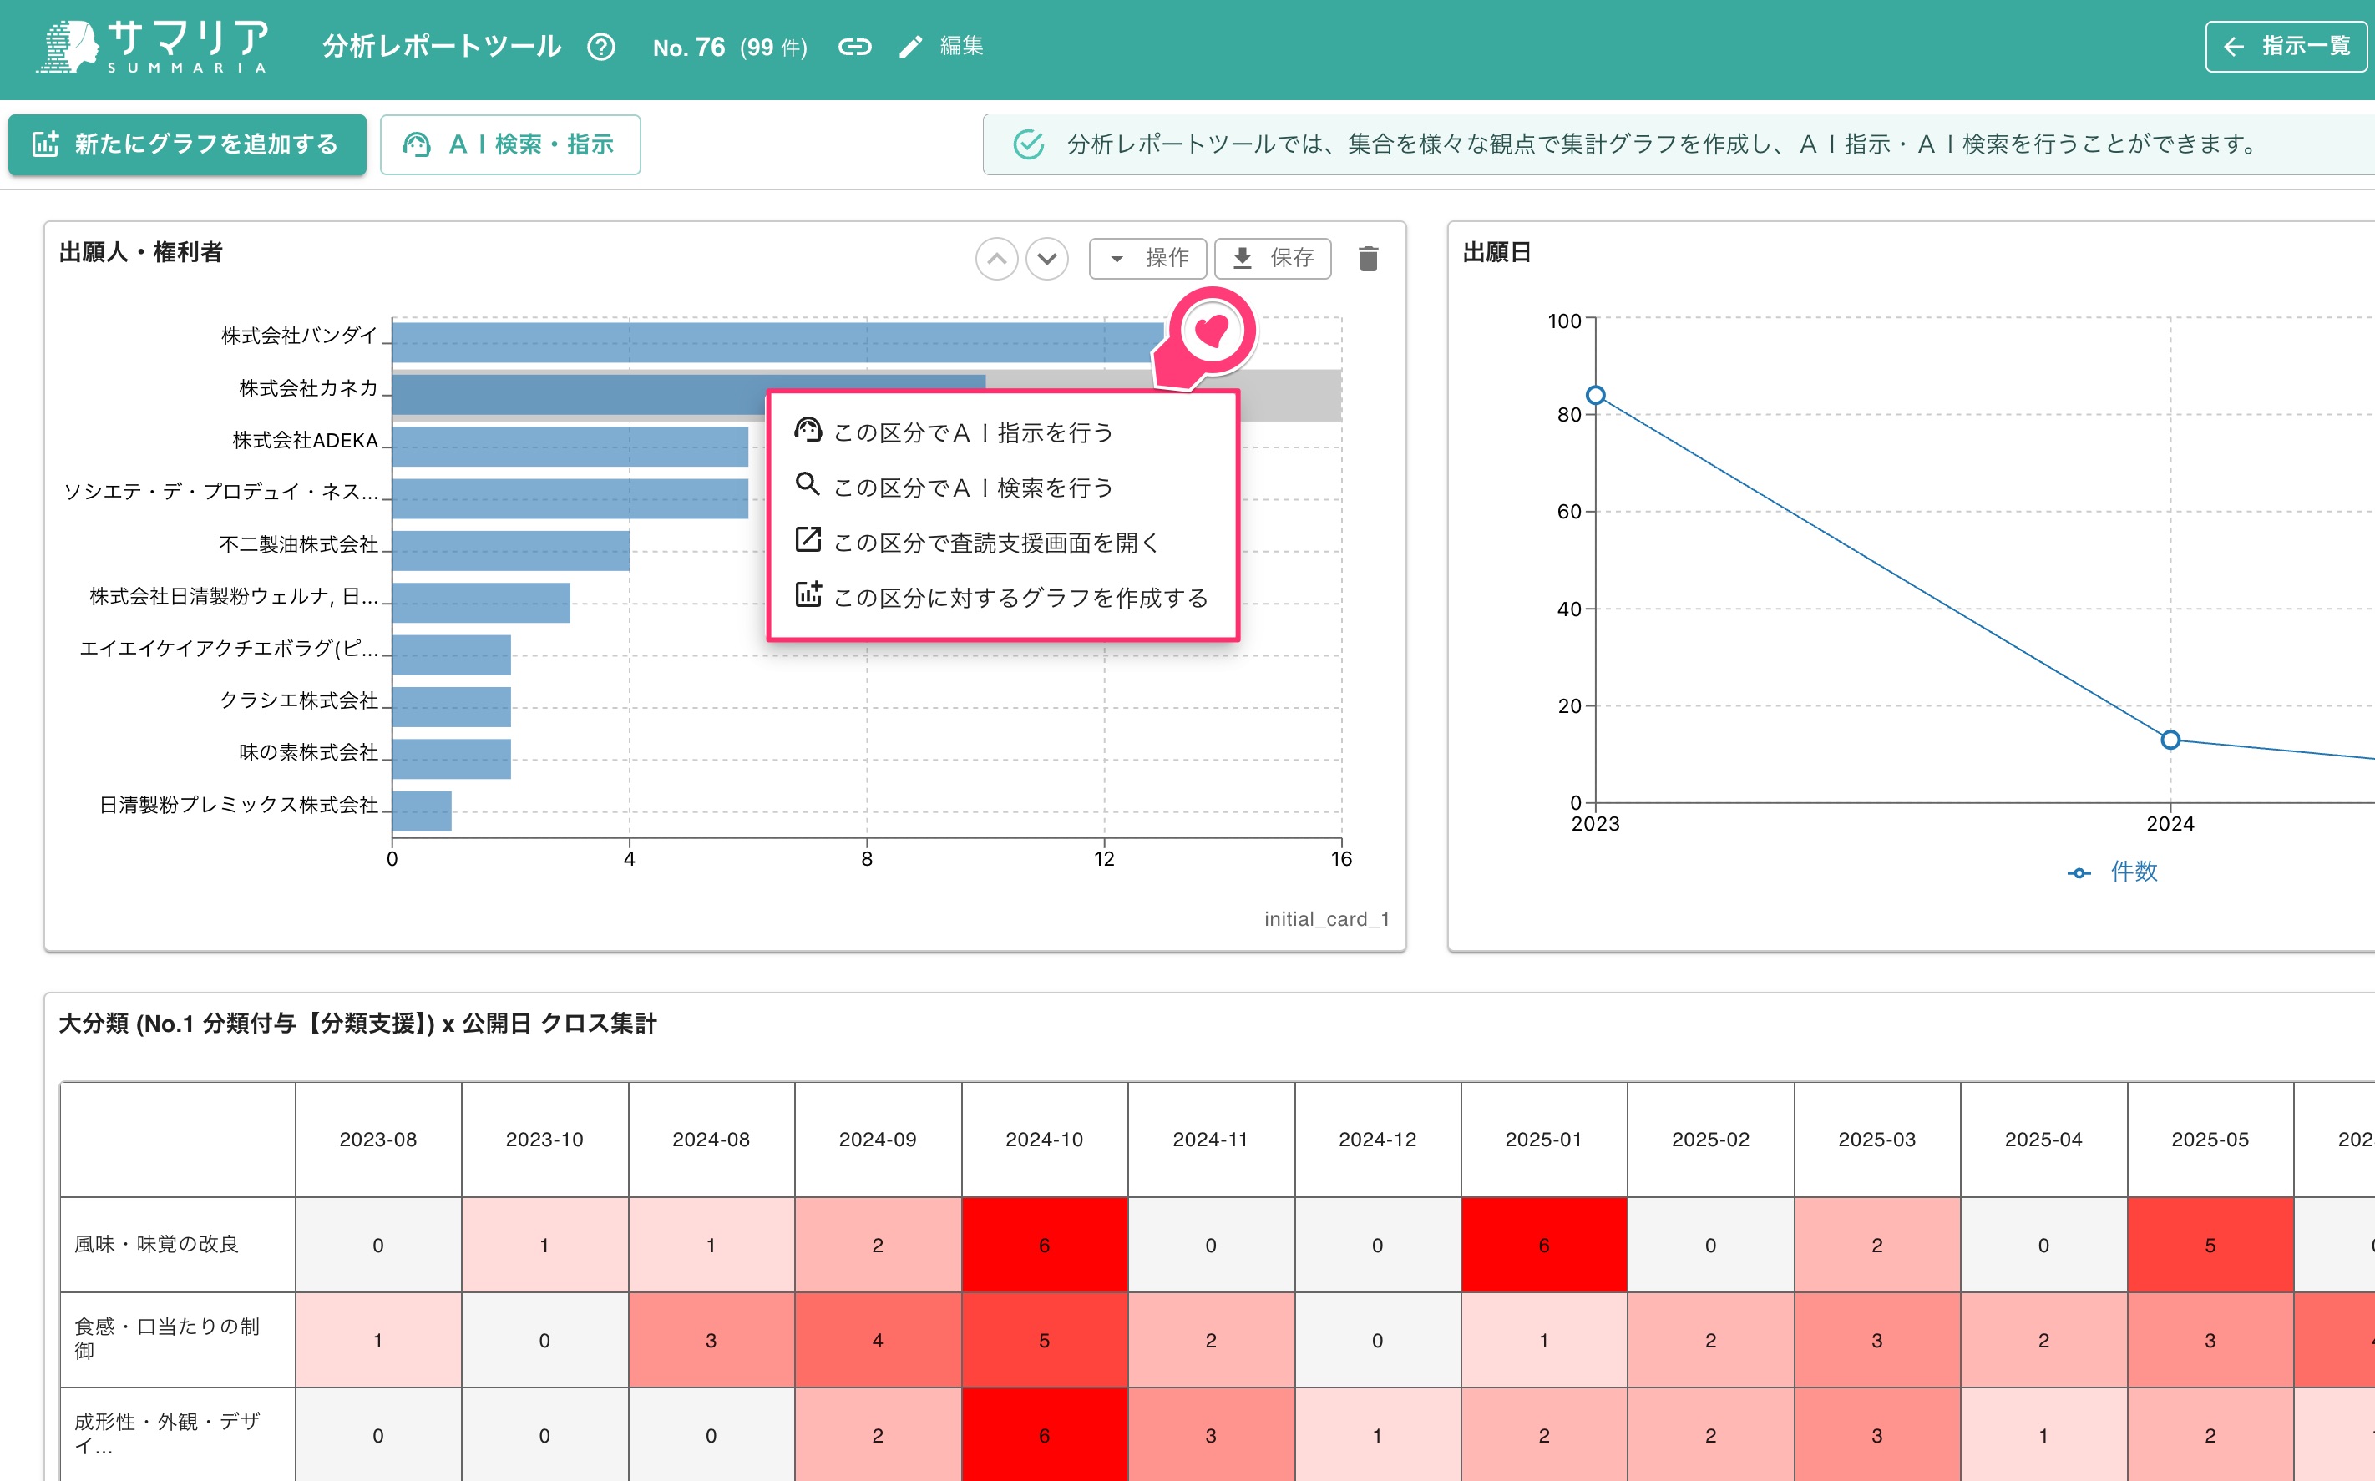Copy link using the chain icon
2375x1481 pixels.
pyautogui.click(x=854, y=47)
